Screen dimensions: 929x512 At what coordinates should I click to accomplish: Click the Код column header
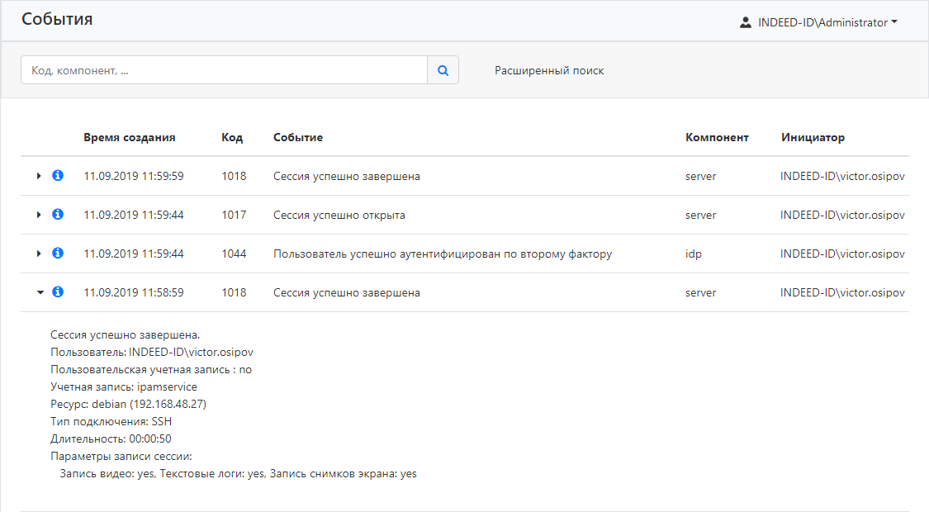[x=232, y=137]
